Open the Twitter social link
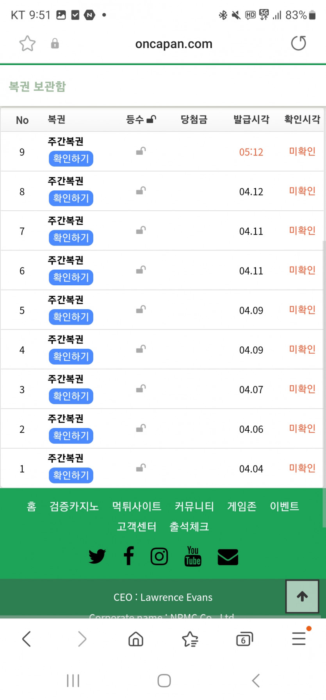The width and height of the screenshot is (326, 700). tap(97, 556)
